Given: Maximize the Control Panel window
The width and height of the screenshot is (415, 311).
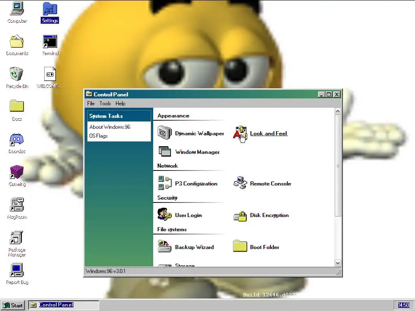Looking at the screenshot, I should [x=329, y=94].
